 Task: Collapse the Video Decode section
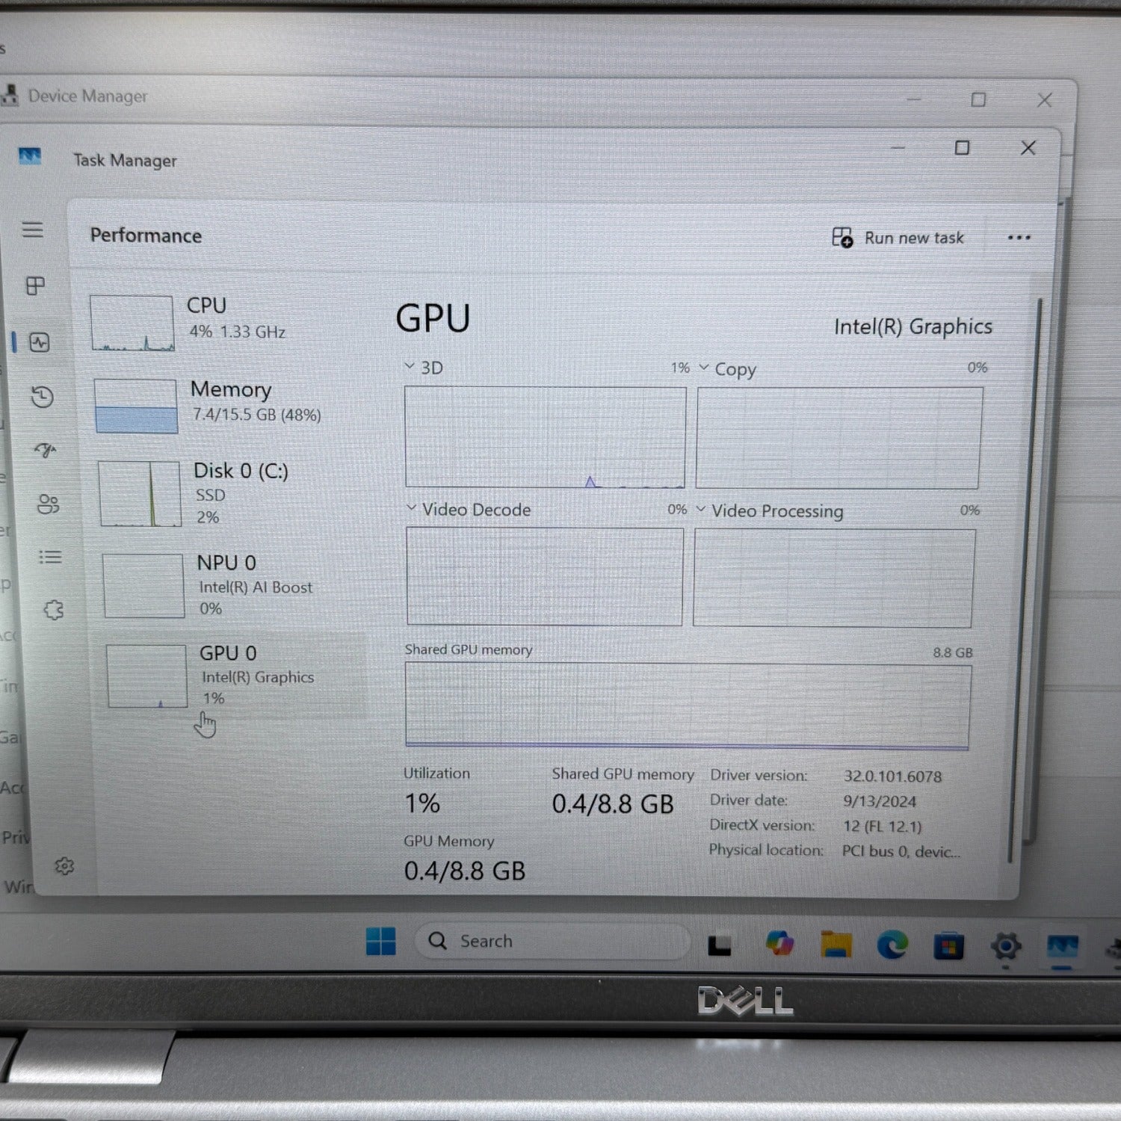click(410, 508)
